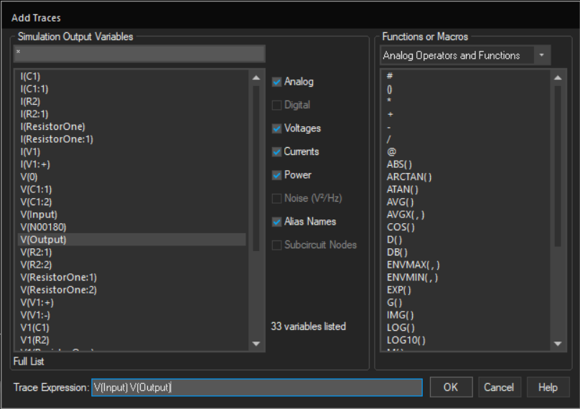
Task: Insert the @ operator
Action: (x=391, y=152)
